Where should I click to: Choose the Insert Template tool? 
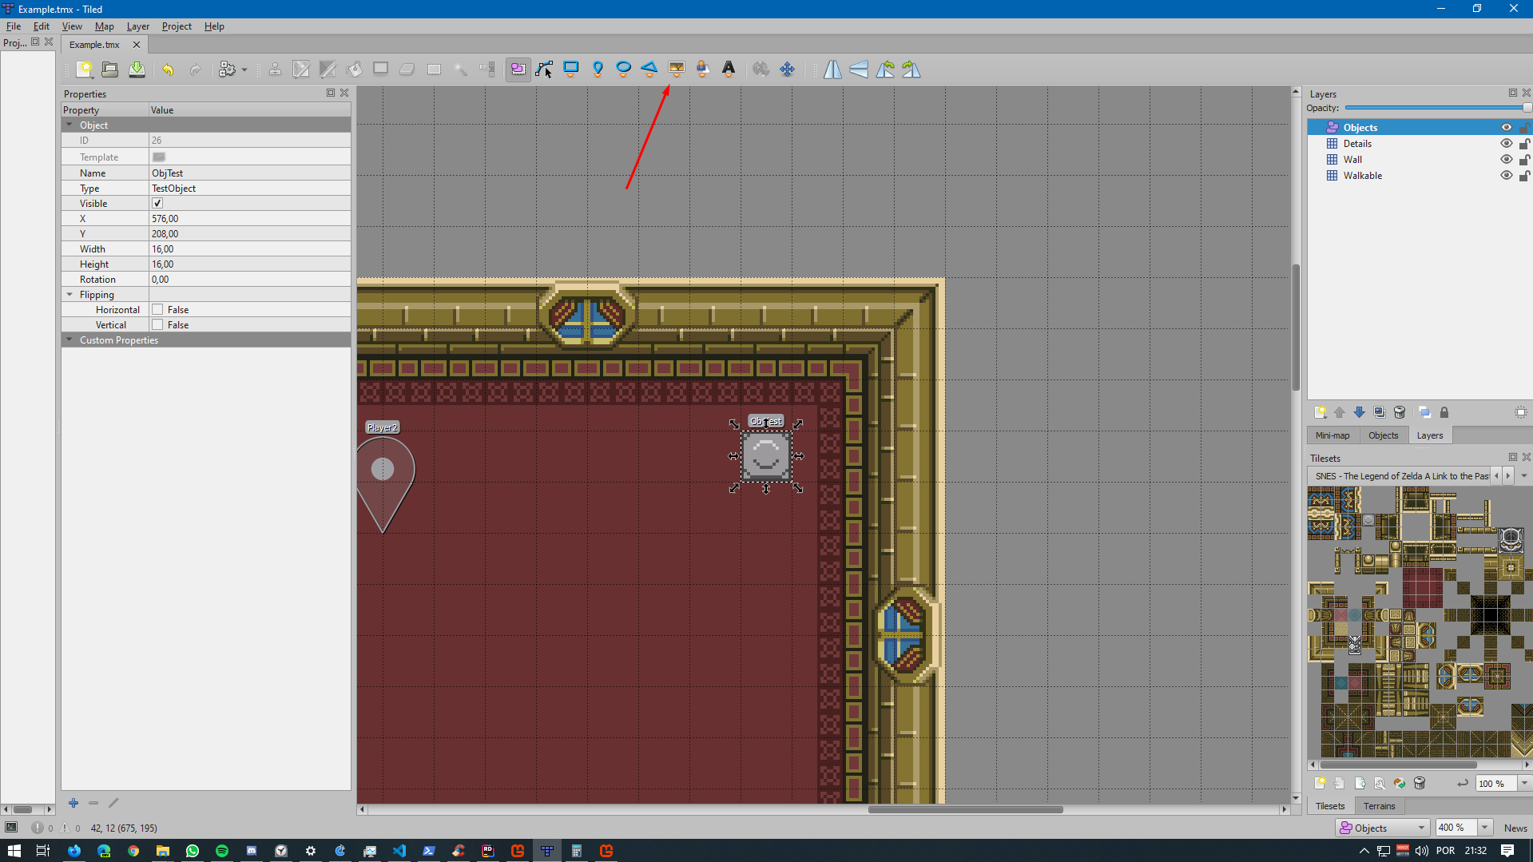[703, 70]
